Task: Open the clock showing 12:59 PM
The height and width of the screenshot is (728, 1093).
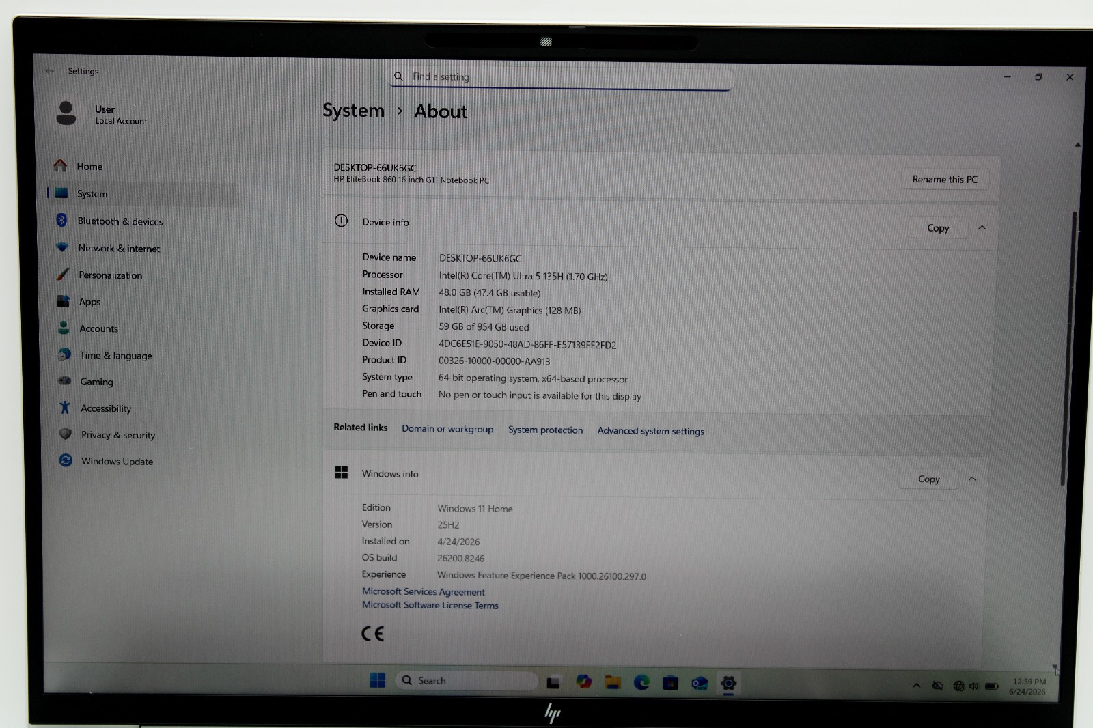Action: (x=1027, y=686)
